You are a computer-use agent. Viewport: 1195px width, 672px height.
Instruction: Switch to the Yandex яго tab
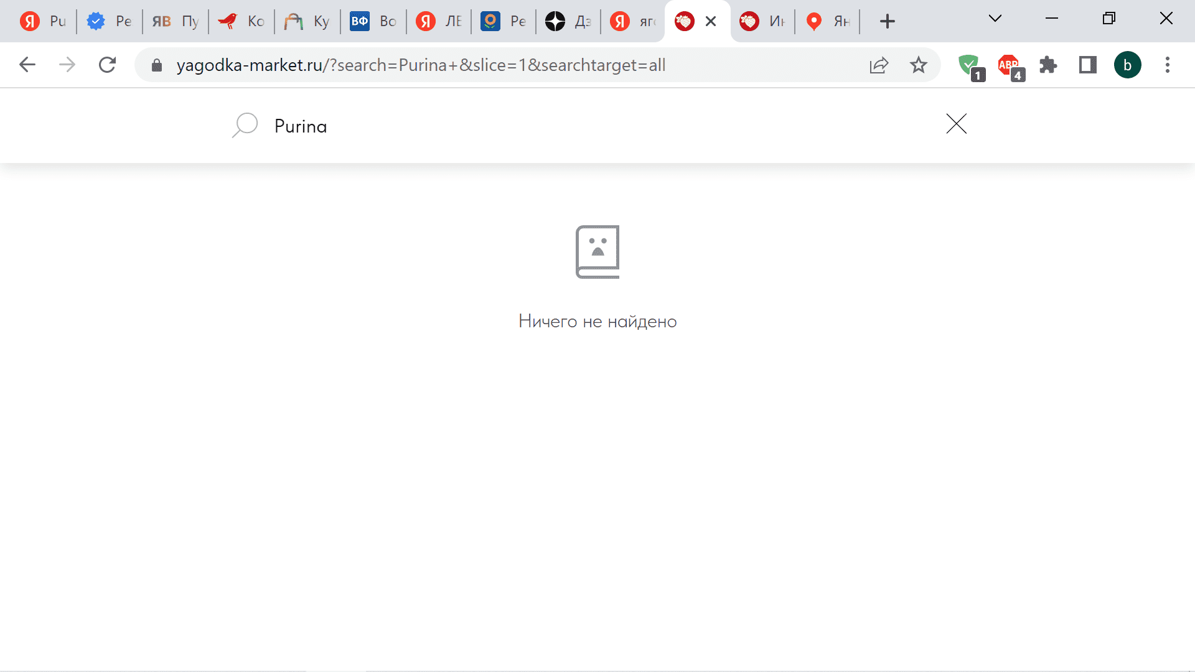pyautogui.click(x=634, y=21)
